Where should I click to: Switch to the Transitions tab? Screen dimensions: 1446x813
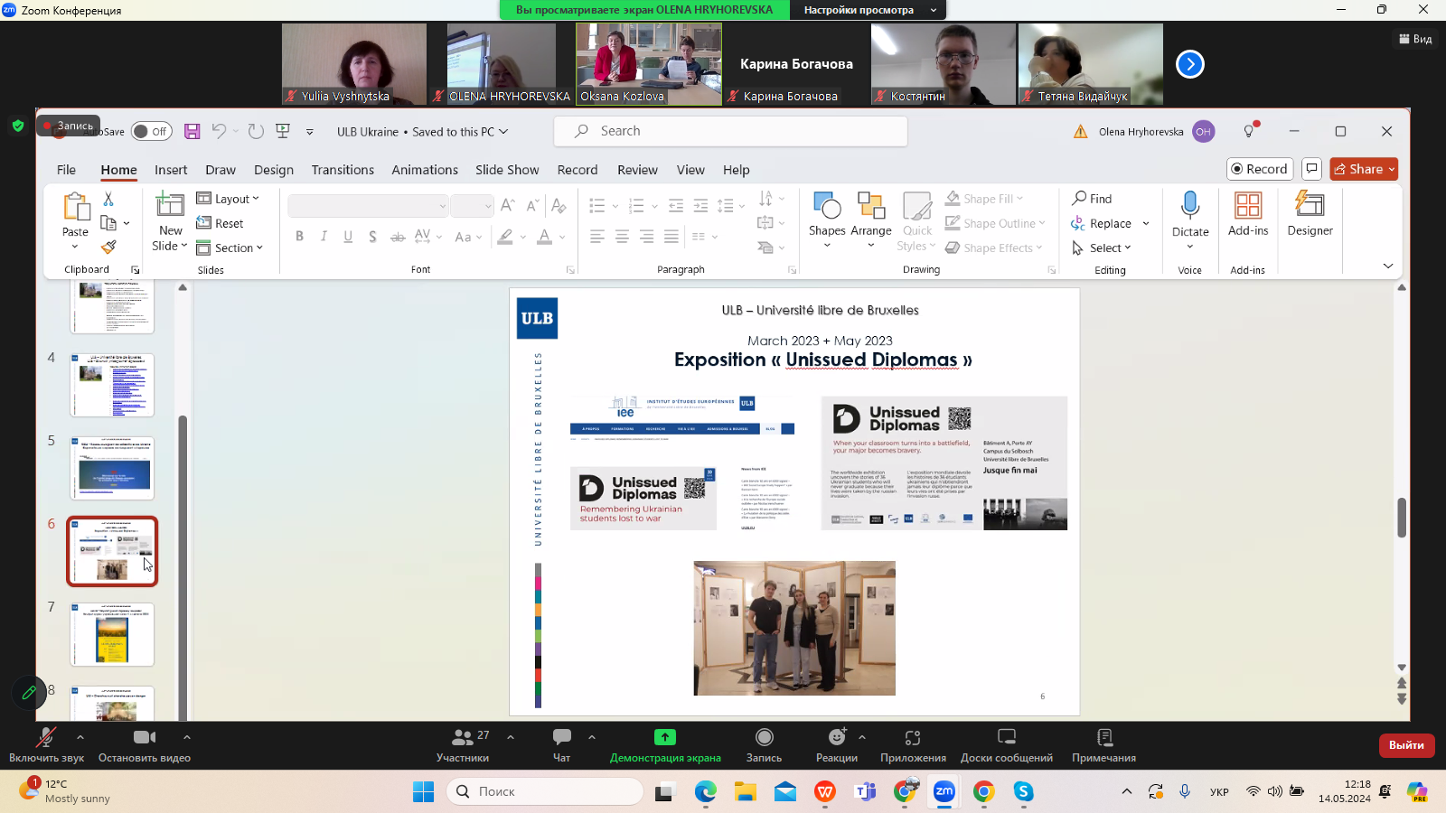pyautogui.click(x=343, y=170)
